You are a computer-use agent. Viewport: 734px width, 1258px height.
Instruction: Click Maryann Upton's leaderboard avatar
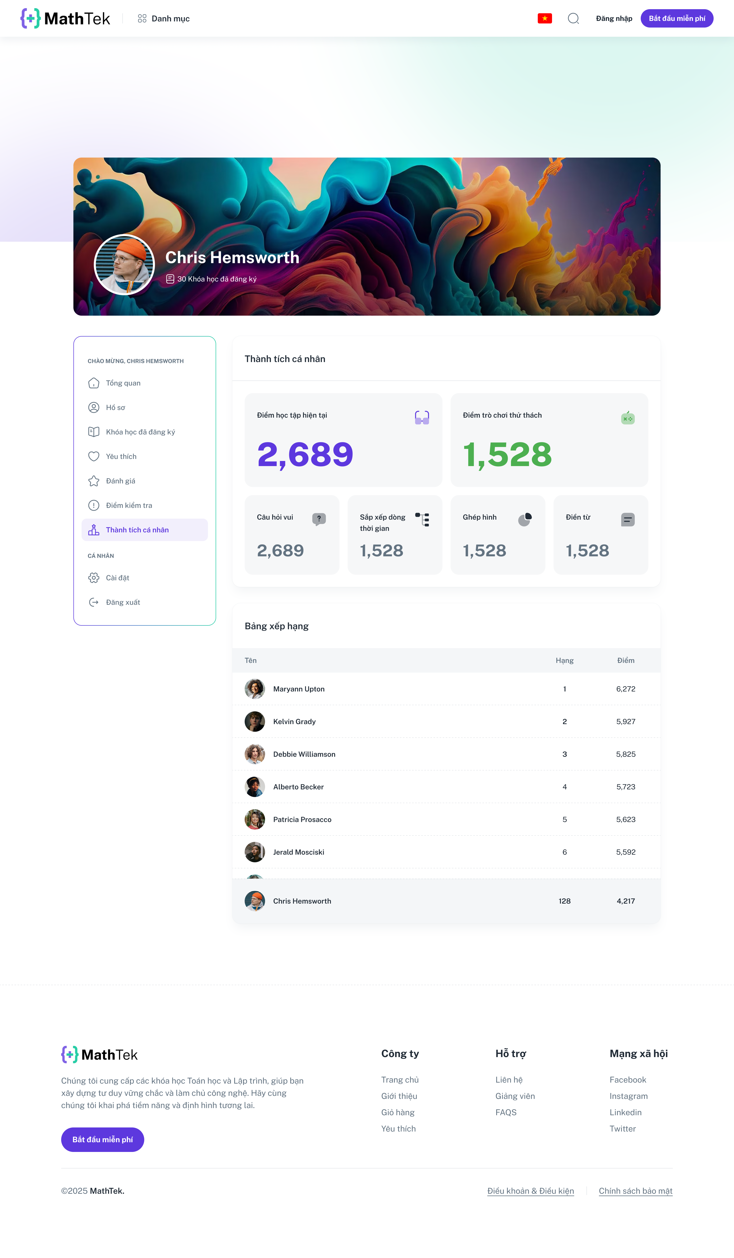(x=255, y=688)
